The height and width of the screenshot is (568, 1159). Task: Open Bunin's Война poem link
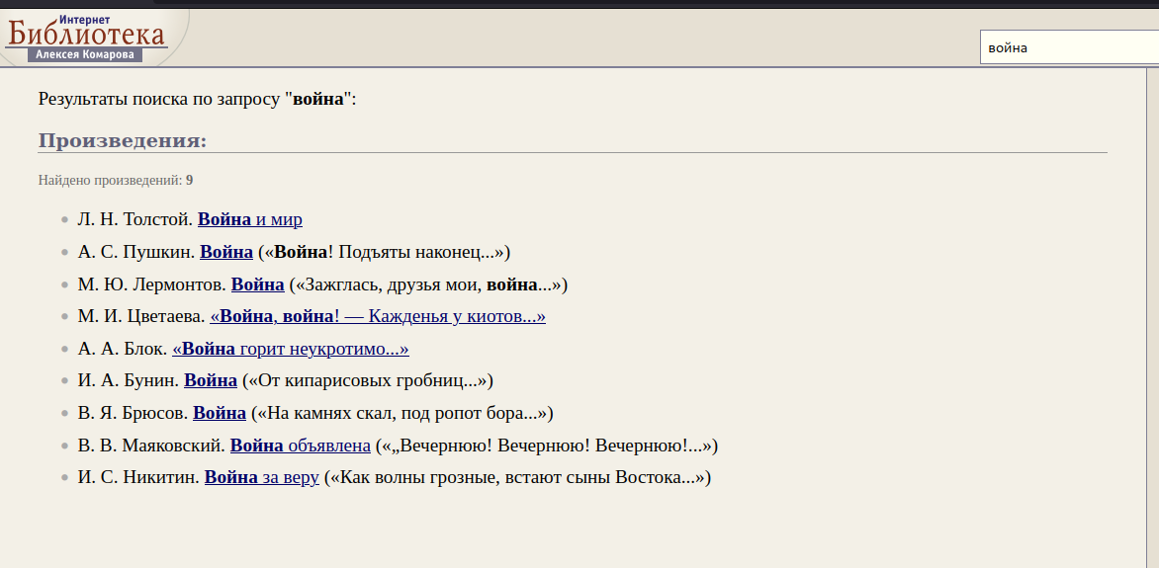point(211,380)
